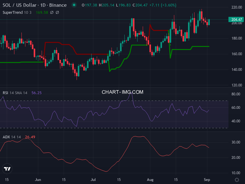Select the SuperTrend 10 3 indicator label
Viewport: 245px width, 184px height.
coord(17,12)
